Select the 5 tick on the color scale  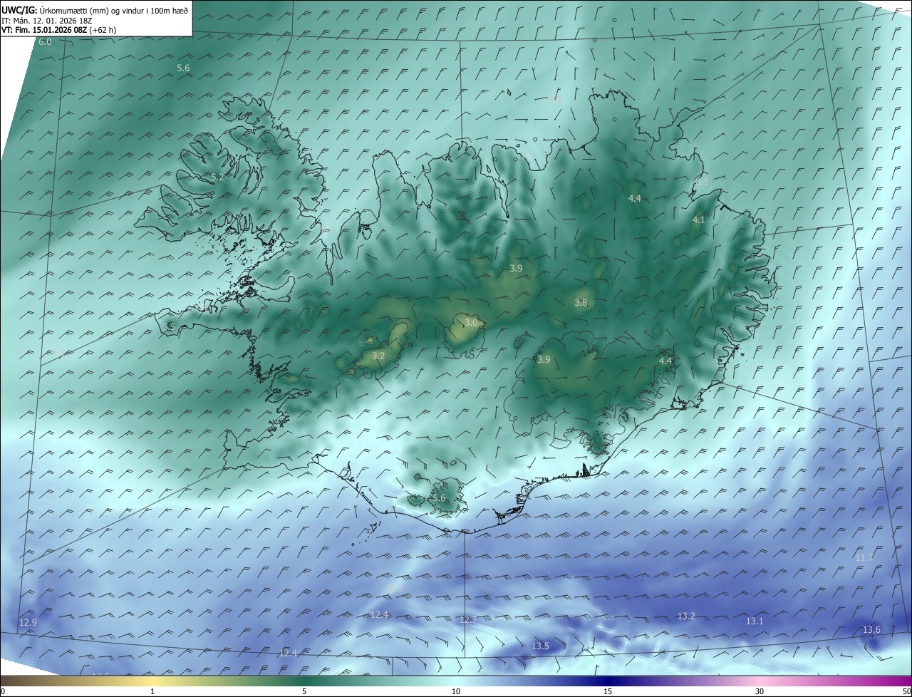[x=304, y=691]
